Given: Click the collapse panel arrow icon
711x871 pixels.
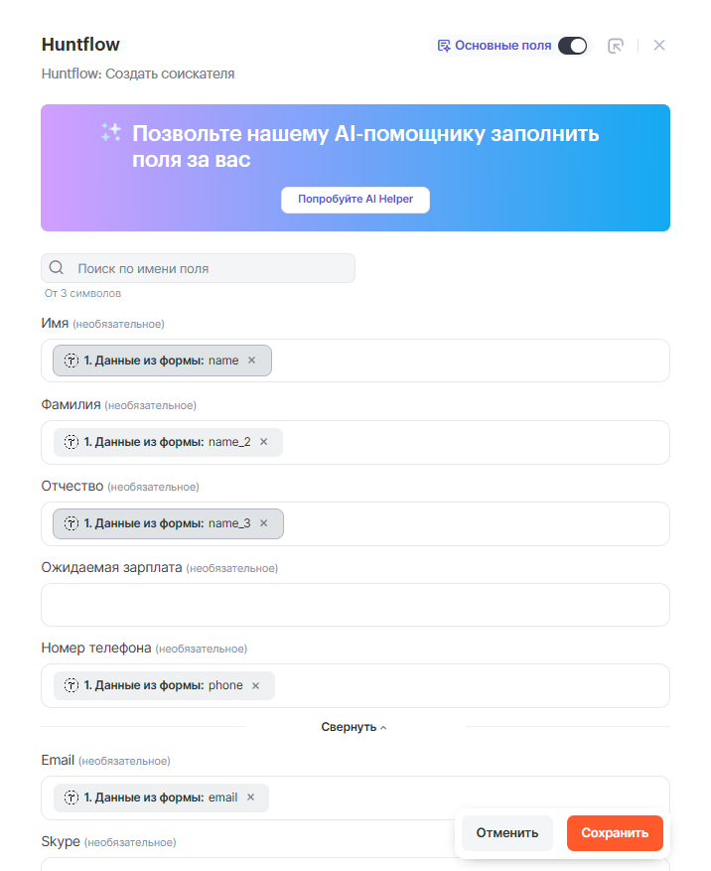Looking at the screenshot, I should pos(616,46).
